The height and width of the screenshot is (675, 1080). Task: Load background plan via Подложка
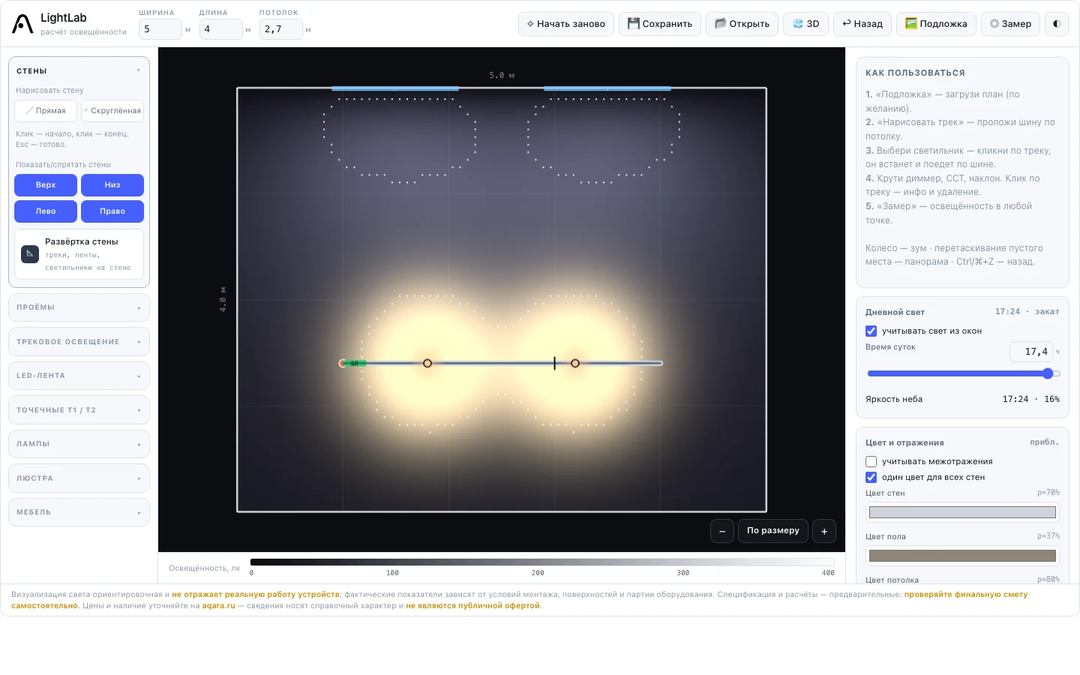(936, 24)
